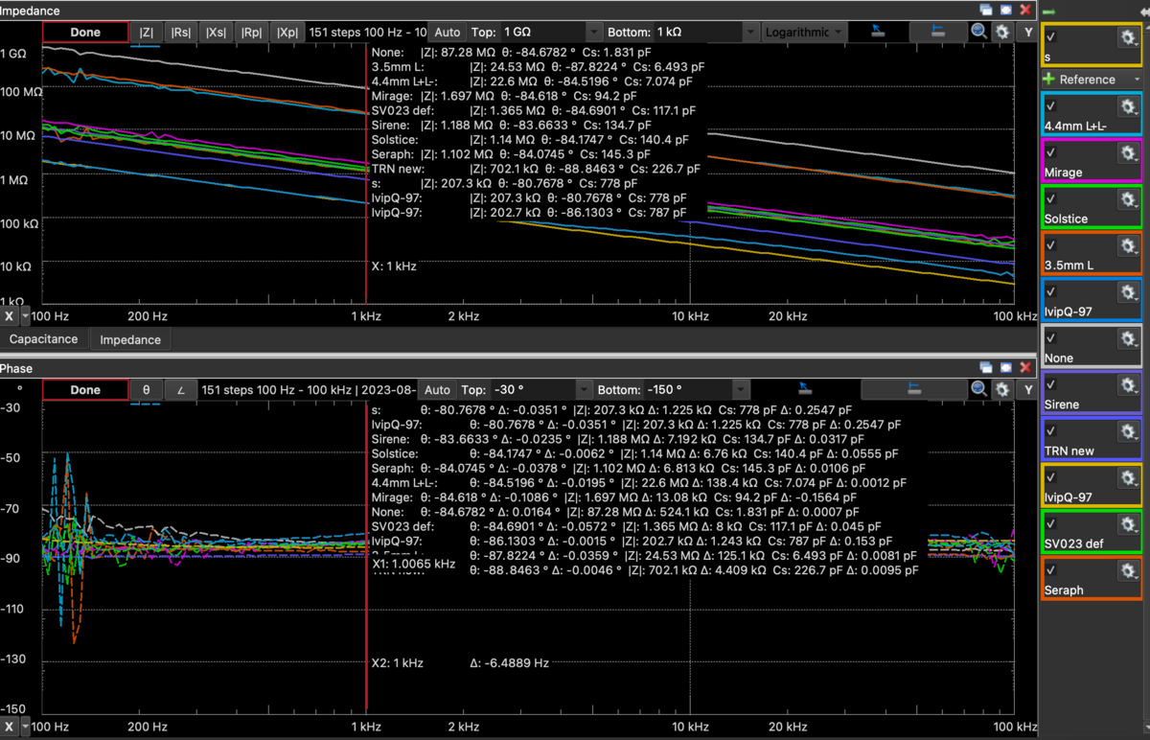Open the Logarithmic scale dropdown
1150x740 pixels.
pos(804,32)
